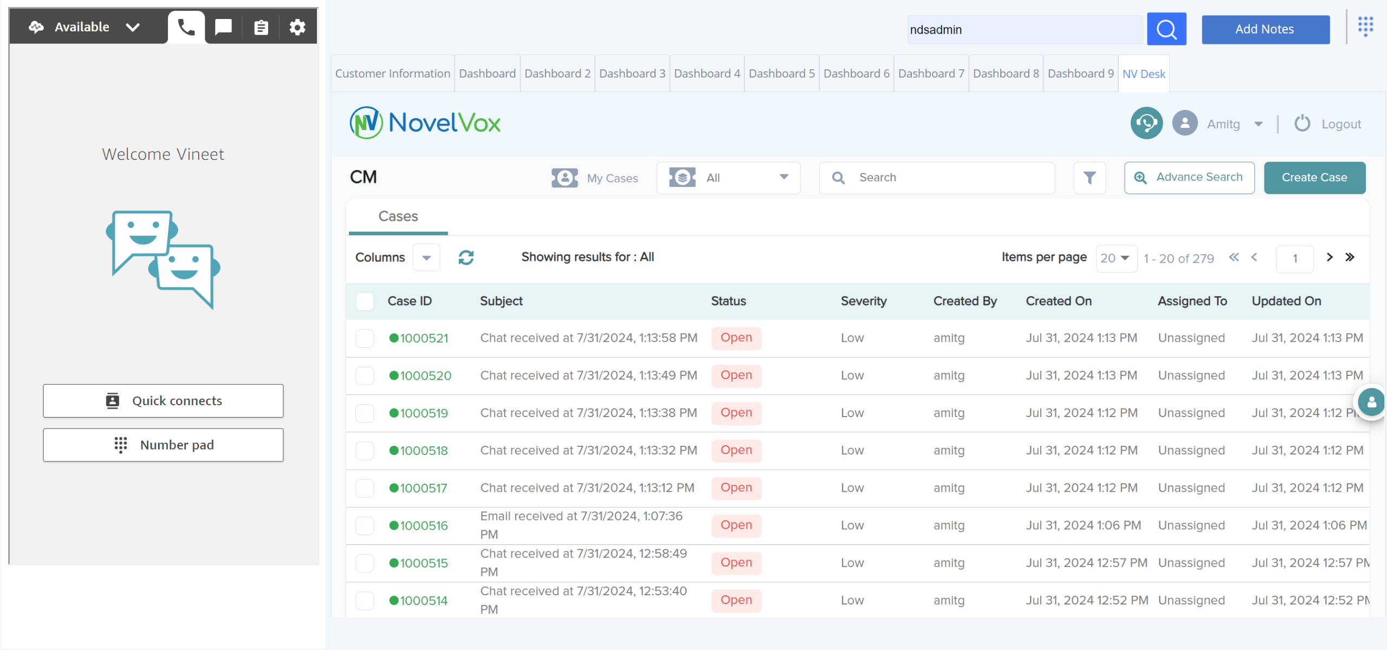Click the headset support icon
This screenshot has height=650, width=1387.
point(1146,123)
